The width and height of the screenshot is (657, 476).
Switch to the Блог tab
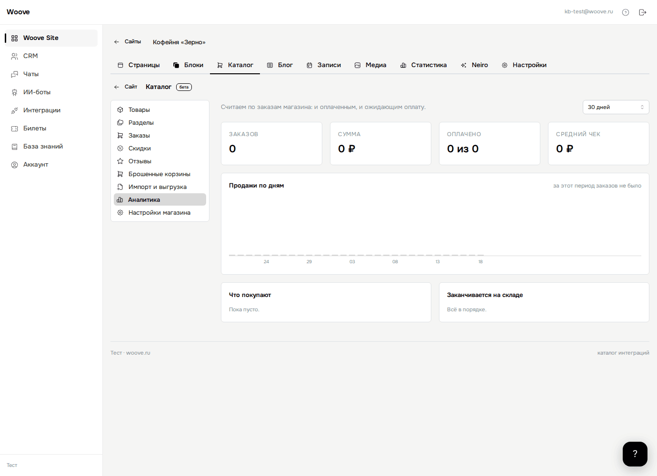point(280,65)
